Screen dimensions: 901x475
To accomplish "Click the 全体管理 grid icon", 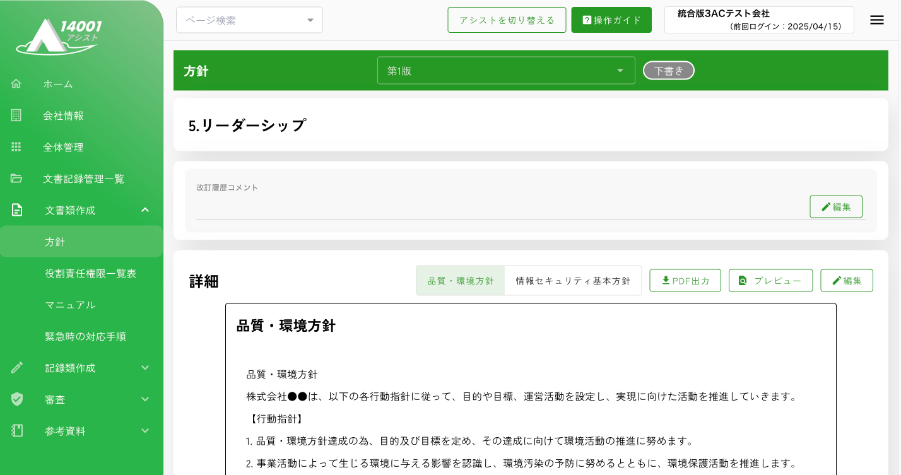I will coord(16,147).
